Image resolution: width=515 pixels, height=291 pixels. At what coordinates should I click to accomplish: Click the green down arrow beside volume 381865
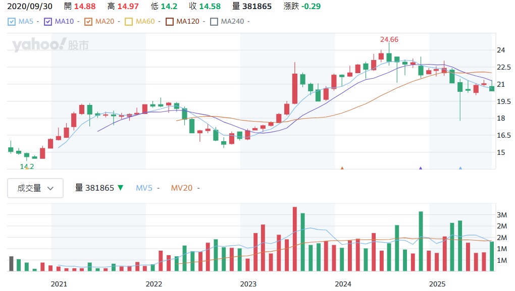pos(120,188)
